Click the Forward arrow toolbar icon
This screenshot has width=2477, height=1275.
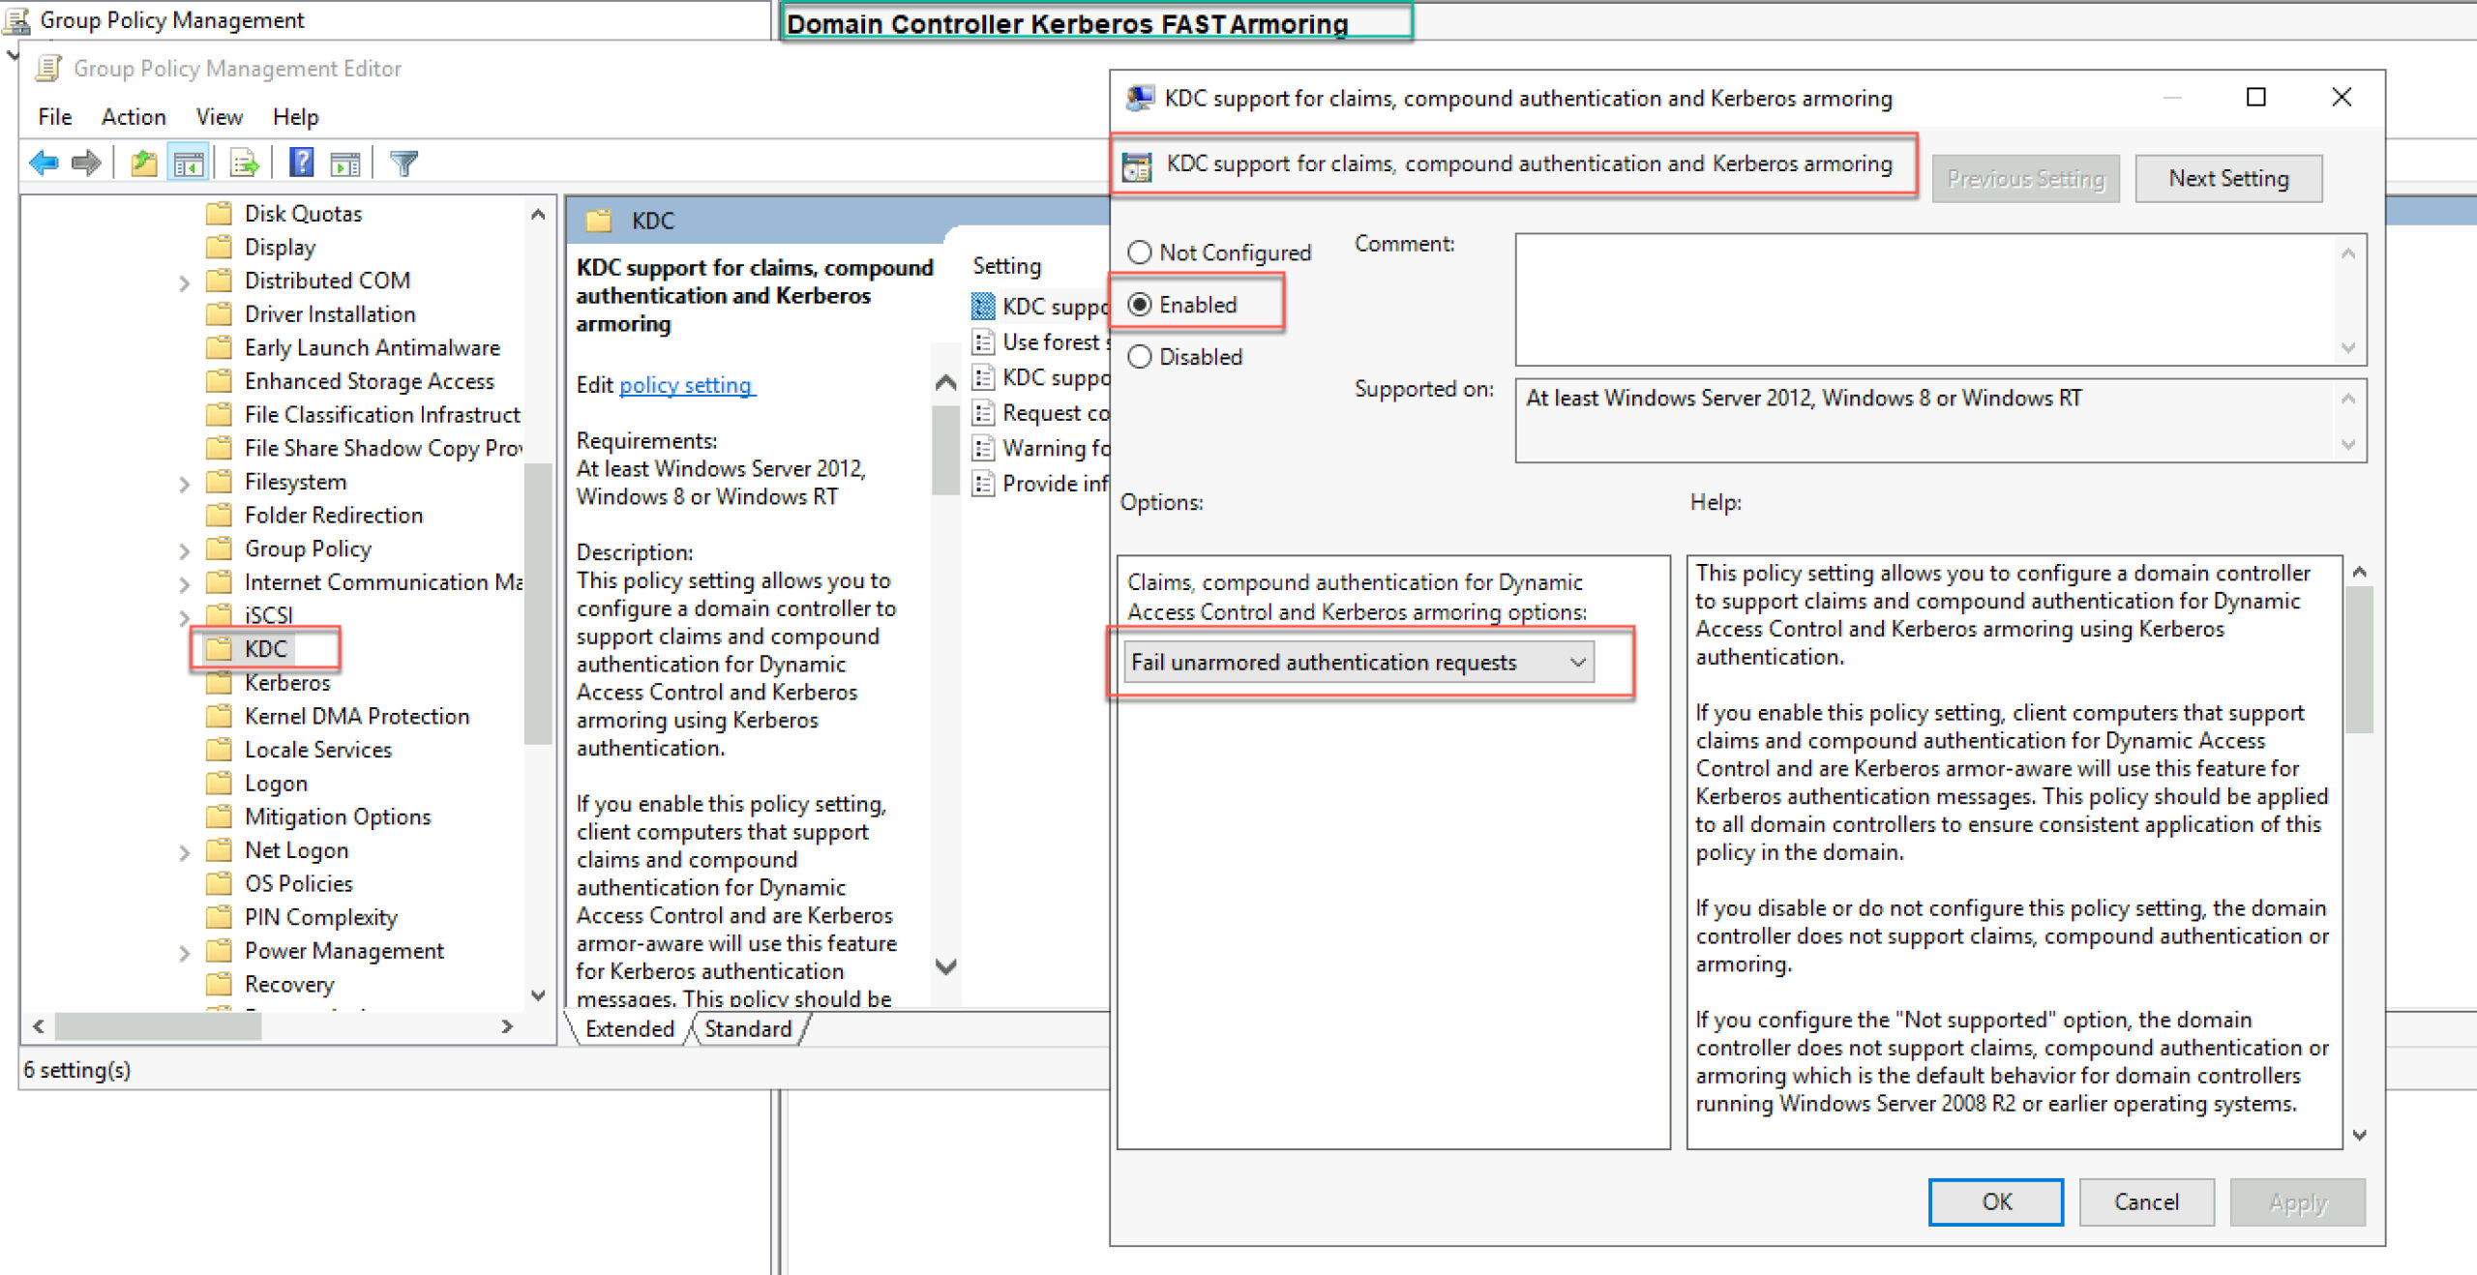point(87,163)
